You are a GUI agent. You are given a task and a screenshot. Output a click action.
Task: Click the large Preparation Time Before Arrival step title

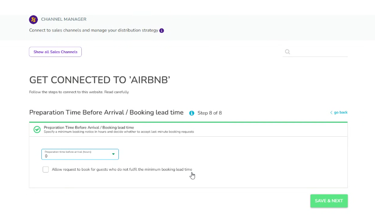point(106,113)
